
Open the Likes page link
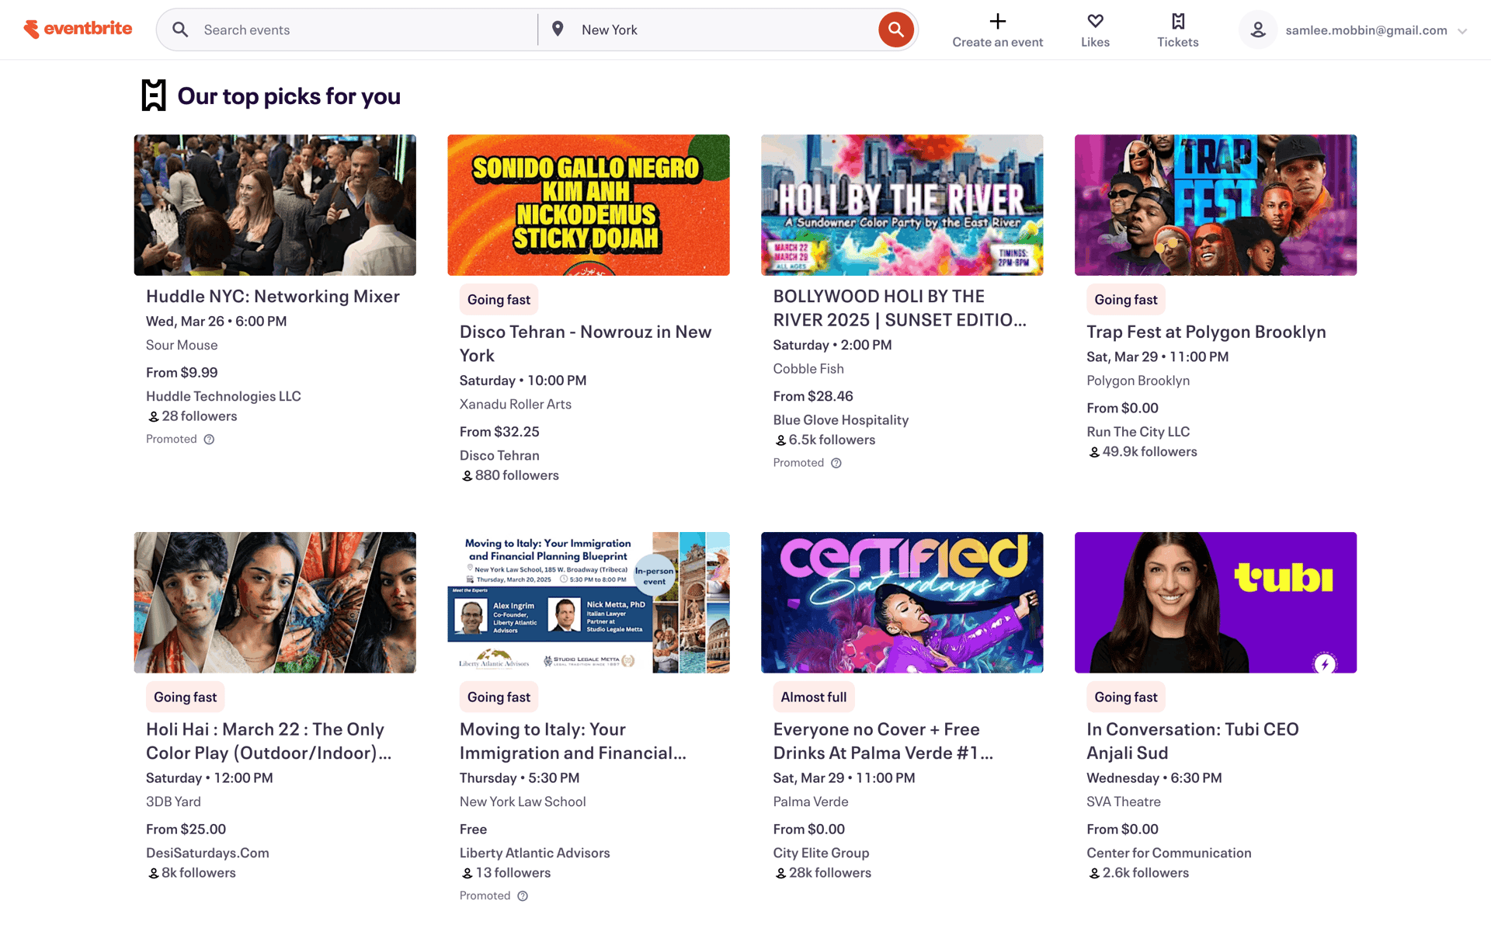click(x=1095, y=30)
